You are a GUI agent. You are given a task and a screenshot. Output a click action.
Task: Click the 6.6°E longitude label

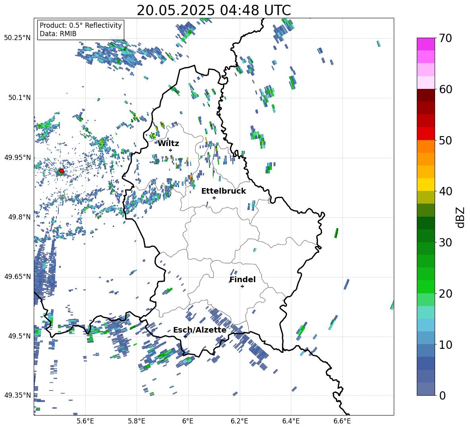tap(342, 421)
